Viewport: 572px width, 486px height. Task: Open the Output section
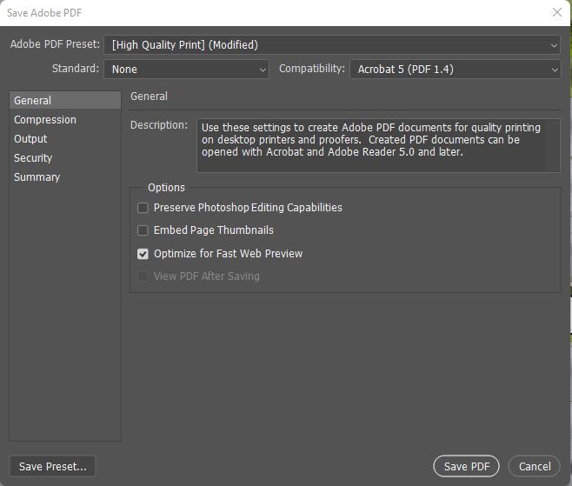[65, 138]
